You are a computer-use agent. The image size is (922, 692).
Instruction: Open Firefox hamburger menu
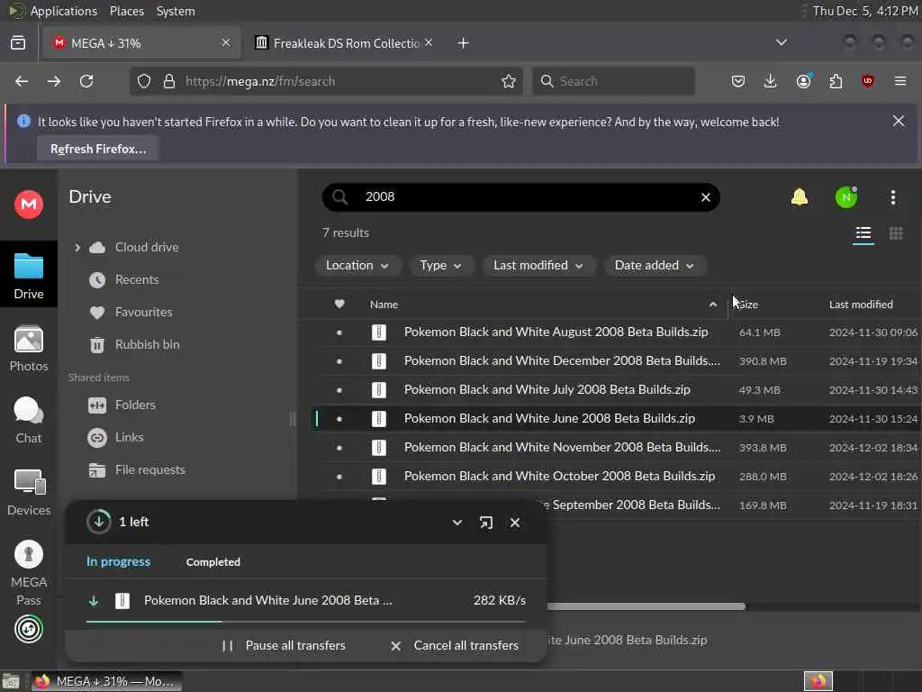click(x=900, y=81)
